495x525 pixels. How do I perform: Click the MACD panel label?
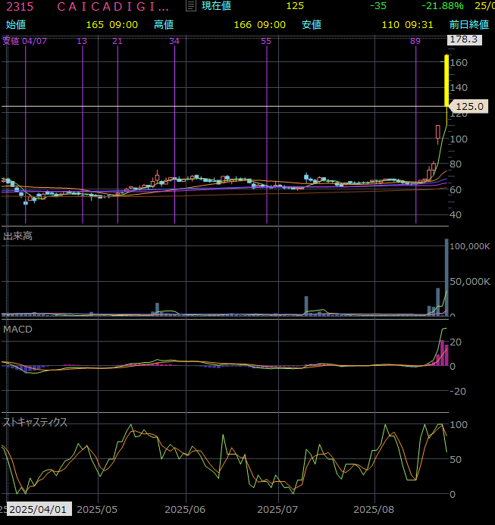pyautogui.click(x=17, y=330)
